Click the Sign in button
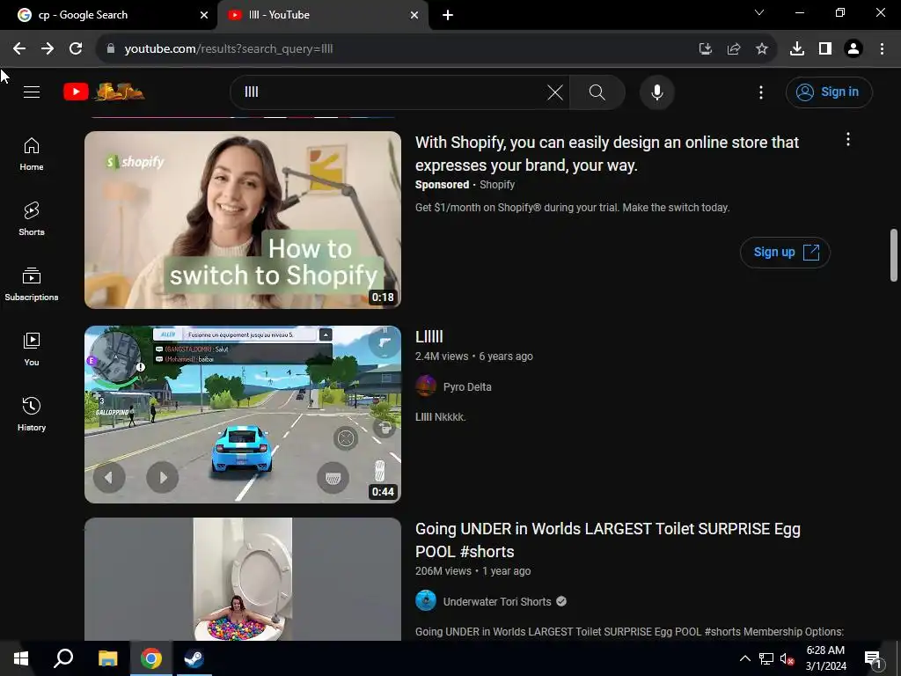Screen dimensions: 901x676 pyautogui.click(x=829, y=92)
